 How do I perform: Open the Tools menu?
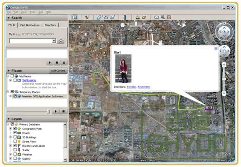[x=32, y=12]
